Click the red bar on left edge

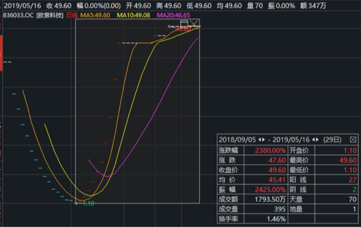pyautogui.click(x=1, y=53)
